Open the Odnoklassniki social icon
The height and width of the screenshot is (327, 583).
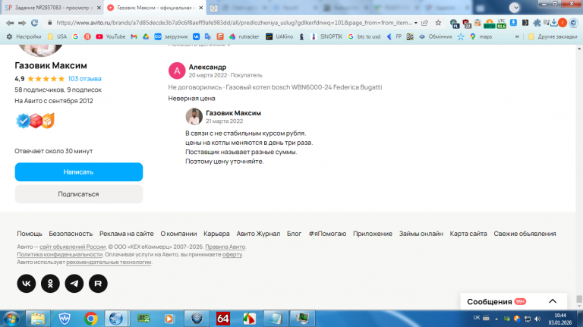tap(50, 284)
